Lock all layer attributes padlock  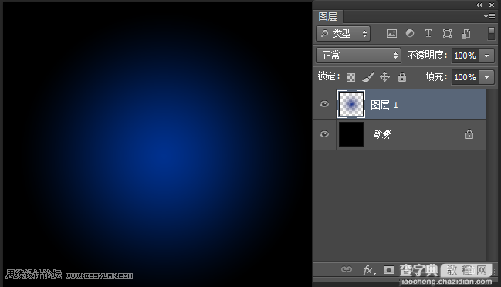click(402, 77)
